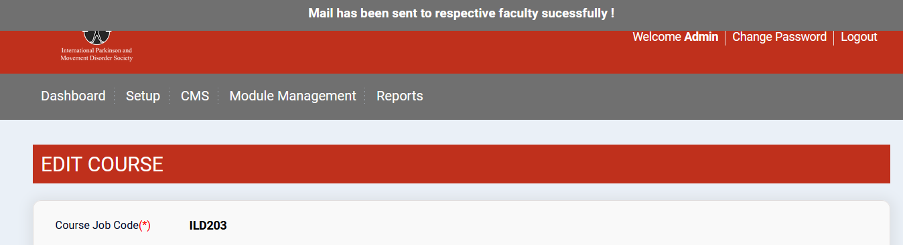Go to the Reports menu
Screen dimensions: 903x245
[399, 96]
